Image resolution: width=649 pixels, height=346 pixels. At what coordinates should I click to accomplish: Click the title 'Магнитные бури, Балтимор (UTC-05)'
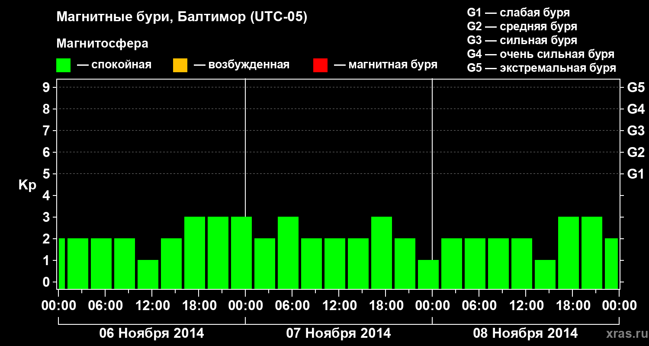coord(182,17)
